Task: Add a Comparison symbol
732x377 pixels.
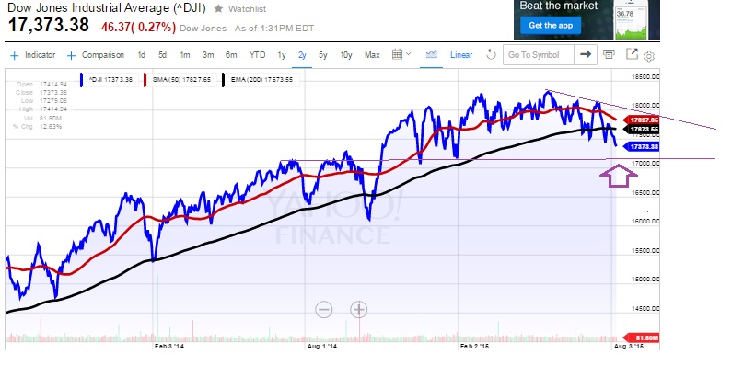Action: coord(95,55)
